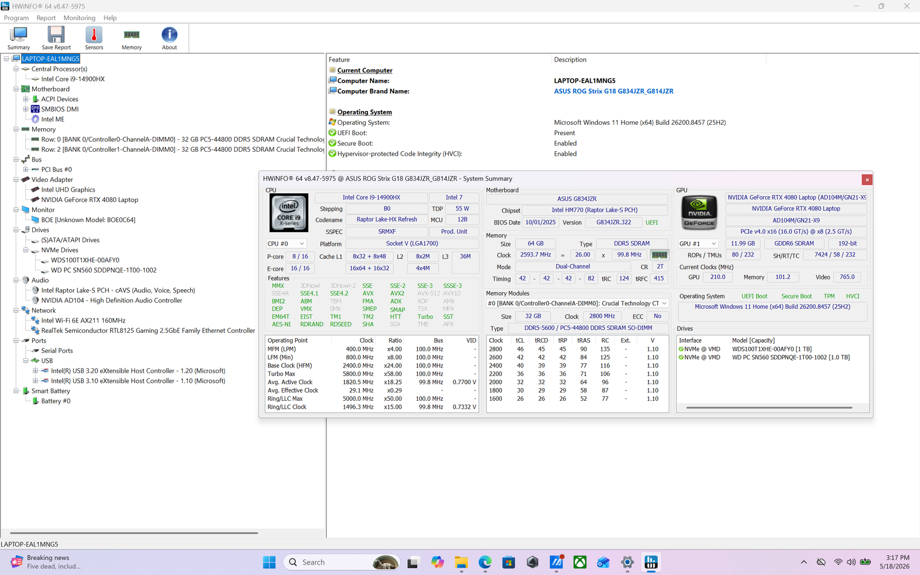Click the green check beside Hypervisor-protected Code Integrity
The image size is (920, 575).
point(332,154)
